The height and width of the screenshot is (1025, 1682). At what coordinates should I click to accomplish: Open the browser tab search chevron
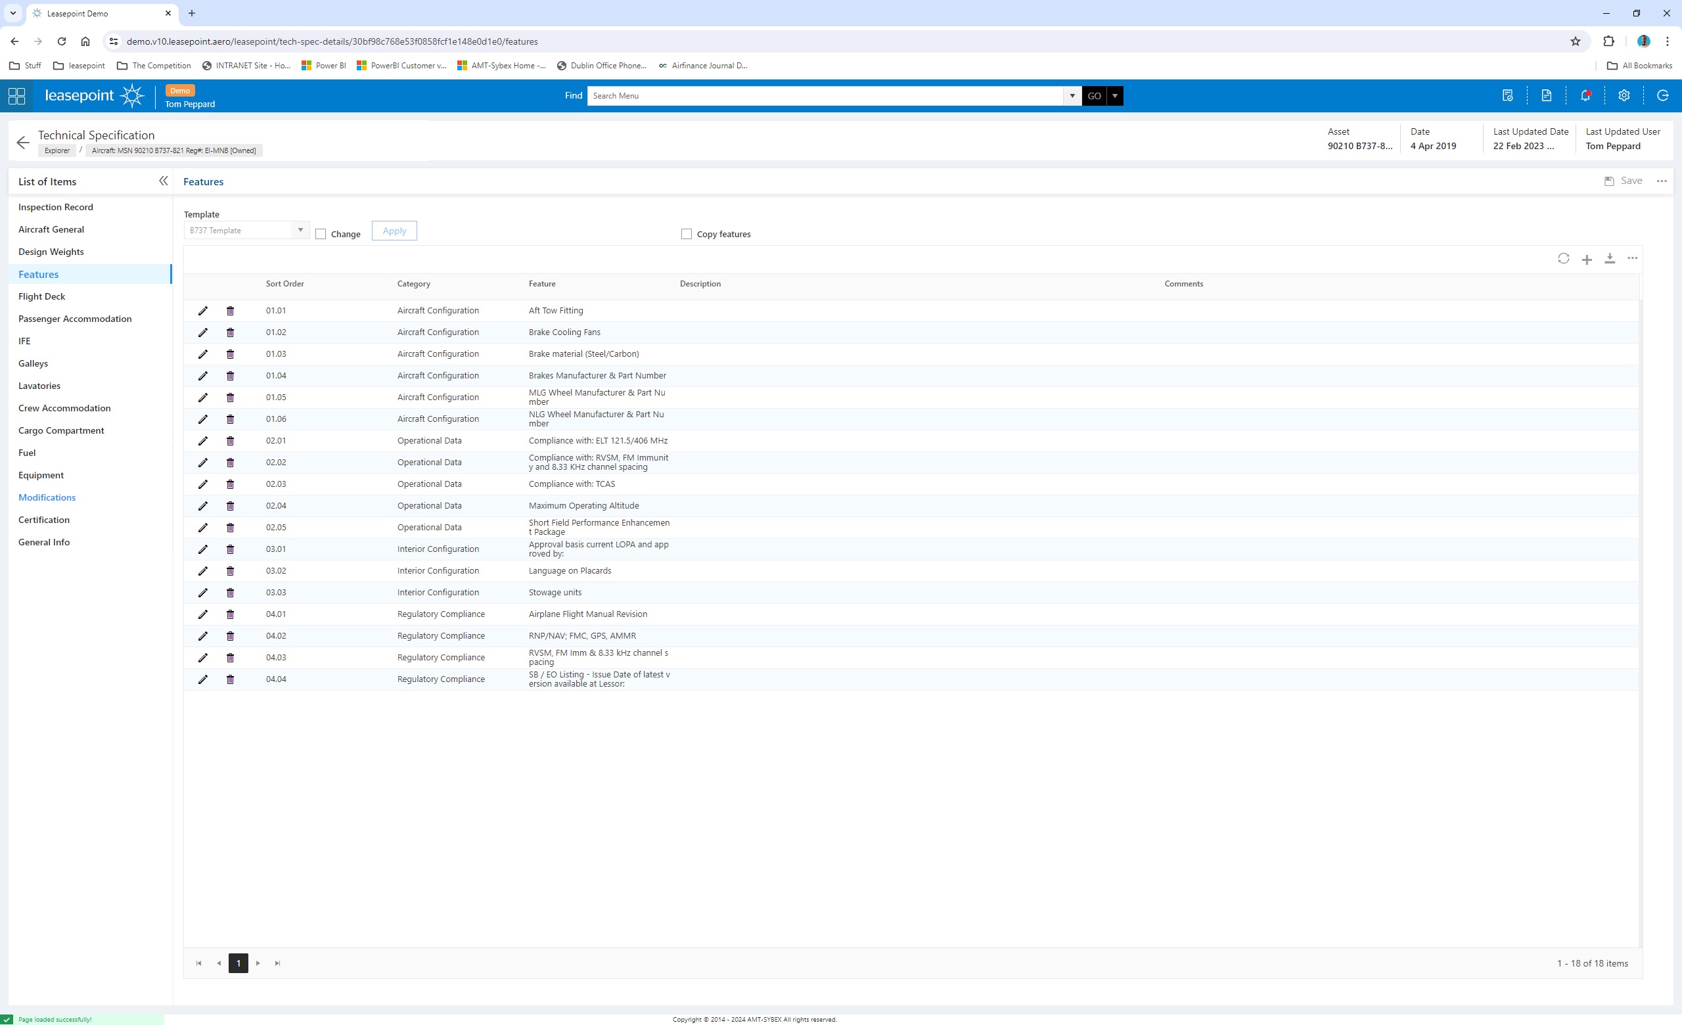tap(13, 13)
